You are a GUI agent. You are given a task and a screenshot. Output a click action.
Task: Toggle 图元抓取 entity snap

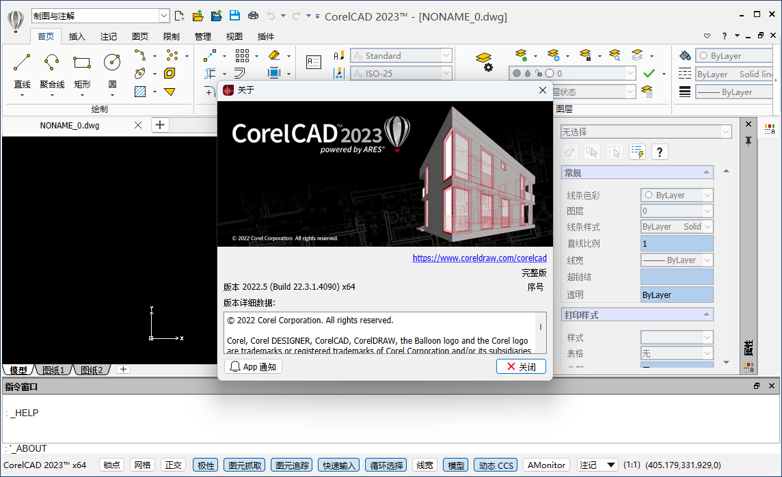245,465
